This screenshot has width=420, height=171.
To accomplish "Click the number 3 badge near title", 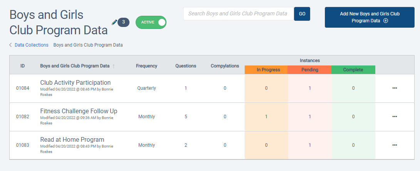I will click(123, 22).
